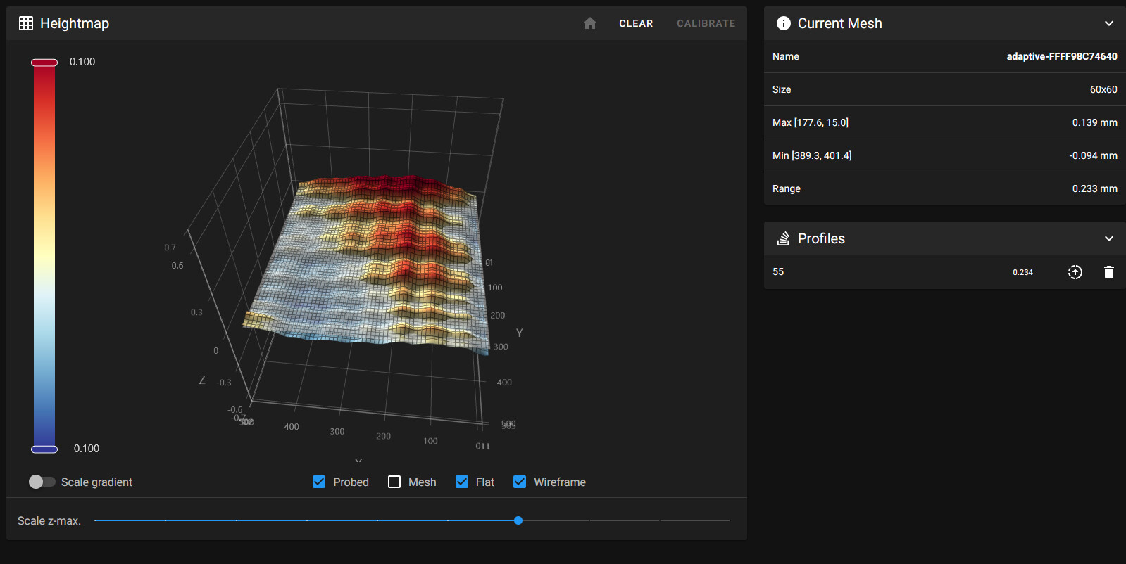Click the Profiles layers icon
1126x564 pixels.
[x=783, y=238]
